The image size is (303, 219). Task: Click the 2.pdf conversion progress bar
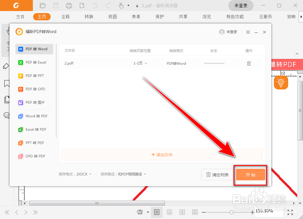[x=214, y=63]
